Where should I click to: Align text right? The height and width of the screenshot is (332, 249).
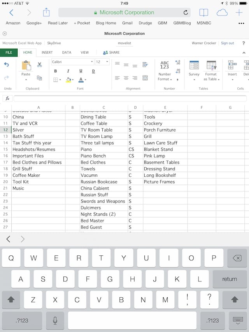[x=135, y=78]
